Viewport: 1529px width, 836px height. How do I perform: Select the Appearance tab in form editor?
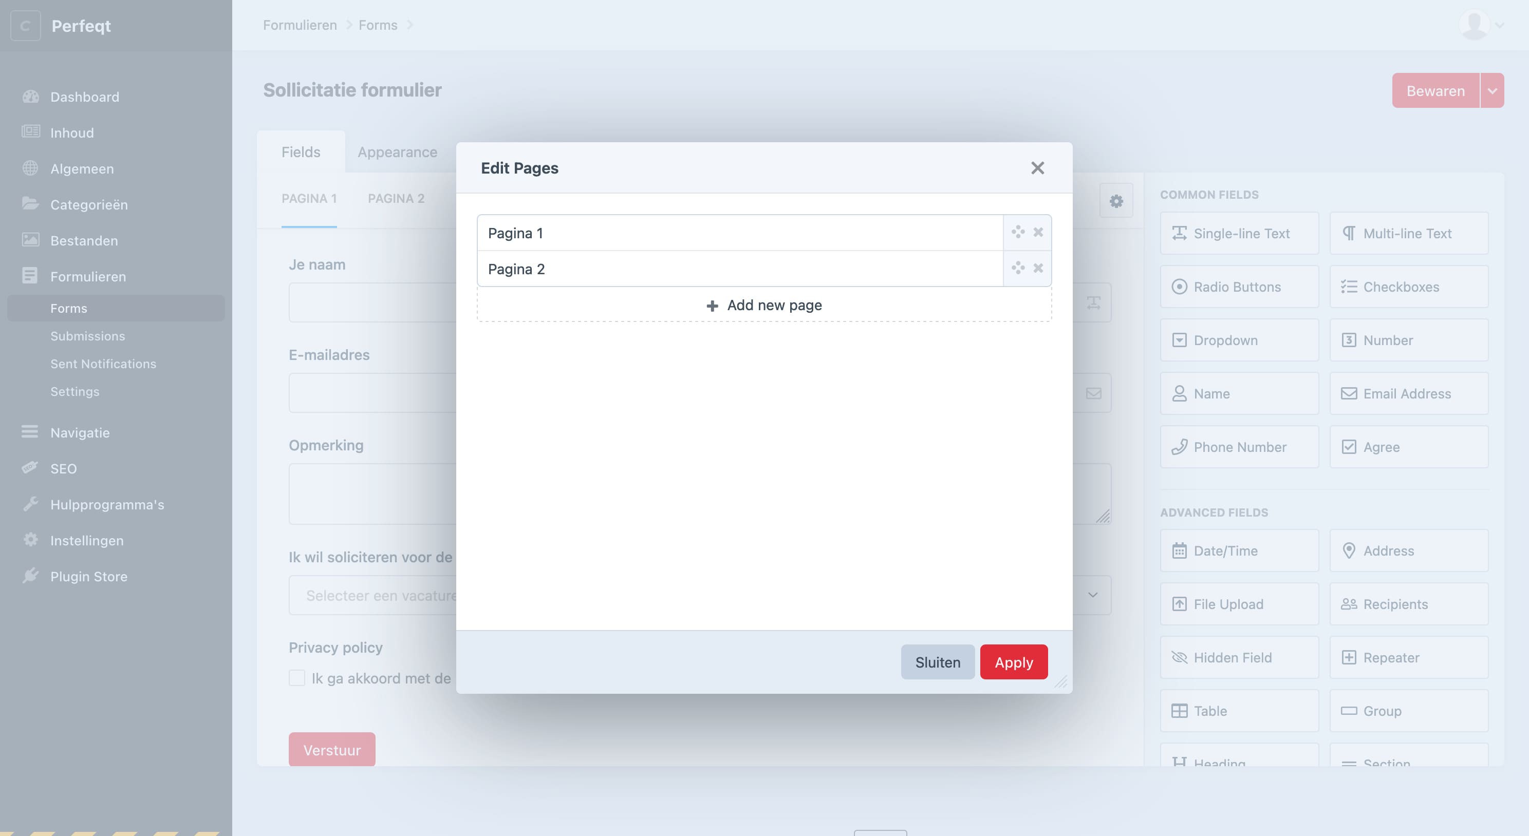pos(398,150)
